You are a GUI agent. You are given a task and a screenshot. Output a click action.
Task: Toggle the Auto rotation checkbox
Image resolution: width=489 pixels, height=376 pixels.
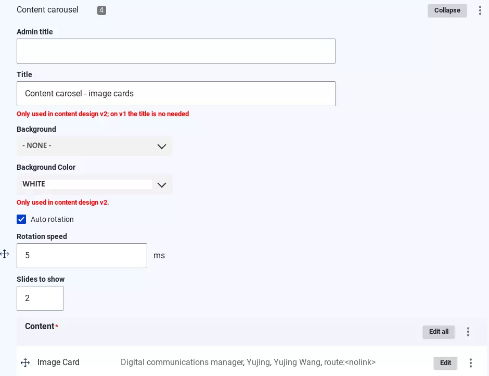click(x=21, y=219)
